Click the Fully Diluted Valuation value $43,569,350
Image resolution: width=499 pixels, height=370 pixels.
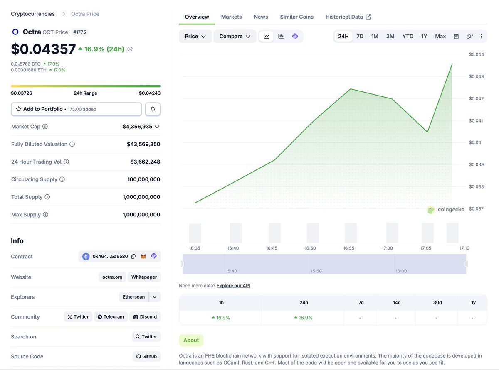[x=143, y=144]
